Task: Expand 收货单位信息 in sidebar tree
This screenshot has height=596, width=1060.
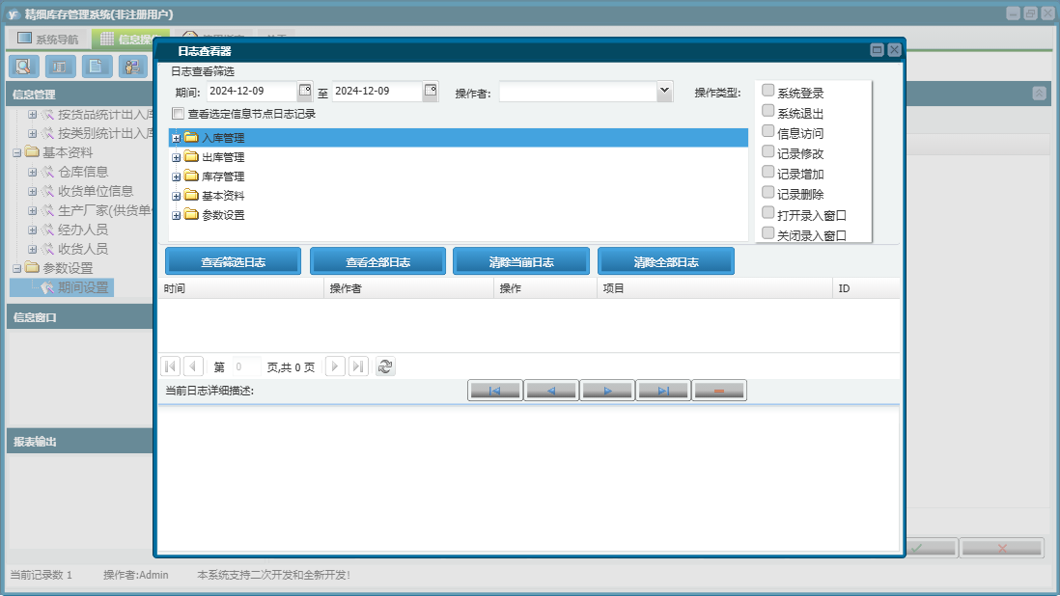Action: (x=32, y=192)
